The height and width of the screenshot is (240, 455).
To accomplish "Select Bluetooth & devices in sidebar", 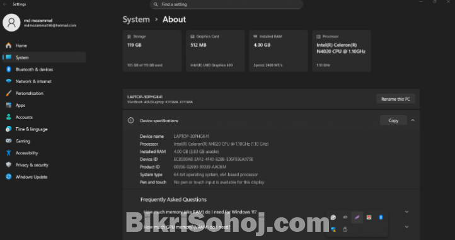I will (44, 69).
